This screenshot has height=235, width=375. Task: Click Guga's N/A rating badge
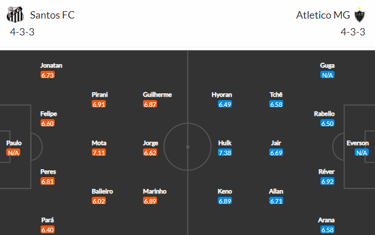coord(327,75)
